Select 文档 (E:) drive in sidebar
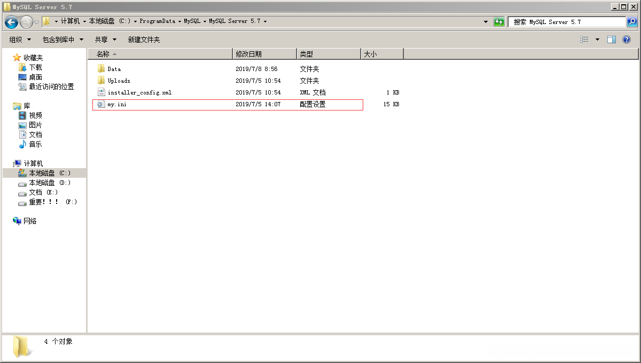The width and height of the screenshot is (641, 363). pyautogui.click(x=43, y=193)
